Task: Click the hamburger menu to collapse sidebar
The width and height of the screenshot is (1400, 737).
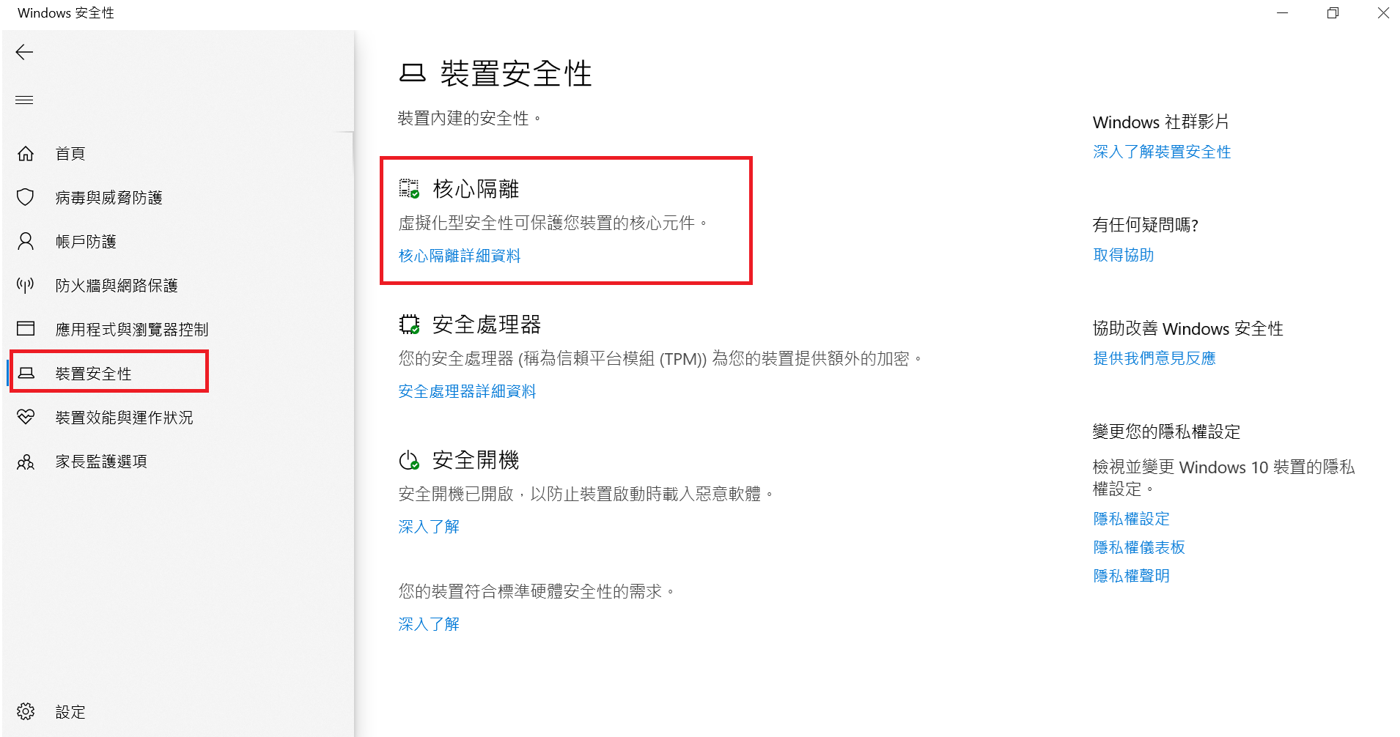Action: point(24,100)
